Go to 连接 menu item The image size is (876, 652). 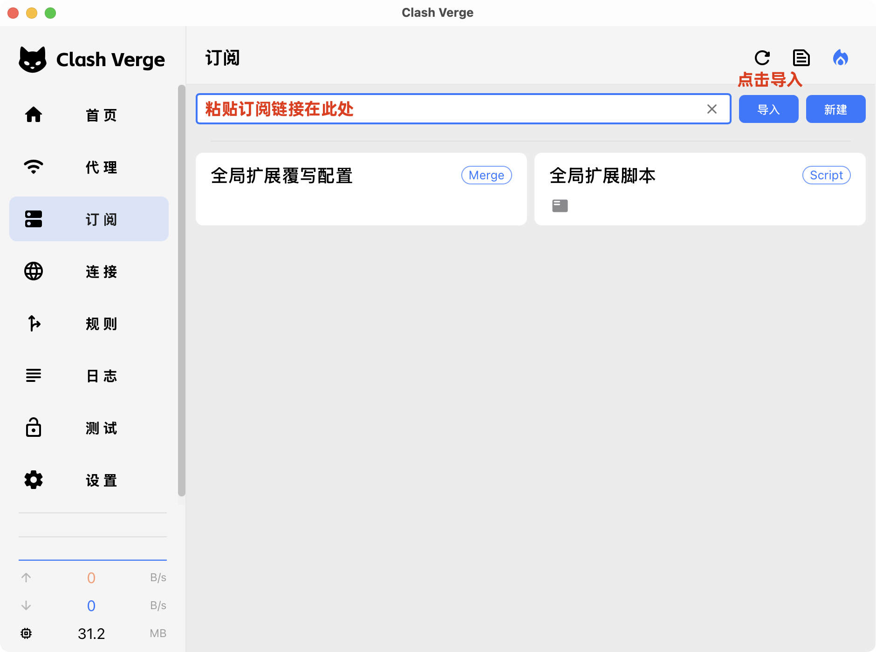89,271
